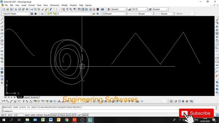Click the Cut icon in the toolbar
Image resolution: width=219 pixels, height=123 pixels.
click(32, 9)
